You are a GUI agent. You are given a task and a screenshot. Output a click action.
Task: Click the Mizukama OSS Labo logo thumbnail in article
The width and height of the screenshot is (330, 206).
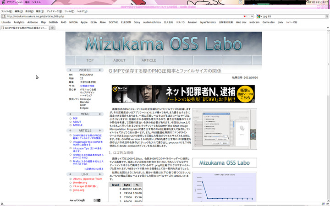pos(224,163)
